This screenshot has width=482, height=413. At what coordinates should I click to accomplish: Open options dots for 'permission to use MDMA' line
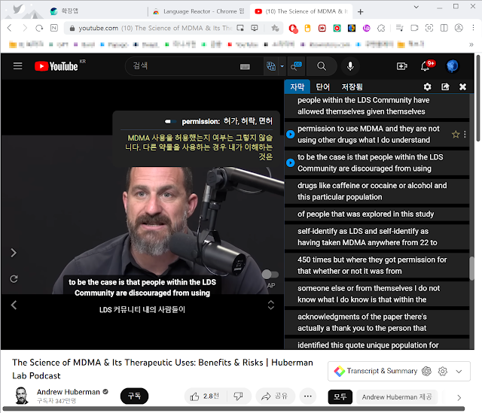(465, 134)
